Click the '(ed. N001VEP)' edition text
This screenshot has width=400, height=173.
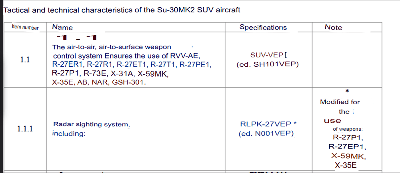[266, 133]
